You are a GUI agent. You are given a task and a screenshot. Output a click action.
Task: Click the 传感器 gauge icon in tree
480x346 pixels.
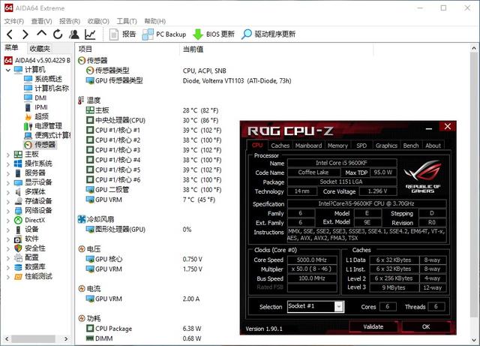point(28,145)
